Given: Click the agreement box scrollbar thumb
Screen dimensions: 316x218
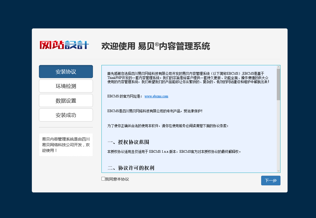Looking at the screenshot, I should pyautogui.click(x=278, y=84).
